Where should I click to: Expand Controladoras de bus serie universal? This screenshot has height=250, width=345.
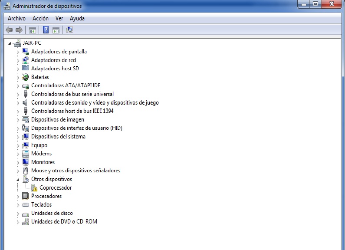(x=18, y=95)
